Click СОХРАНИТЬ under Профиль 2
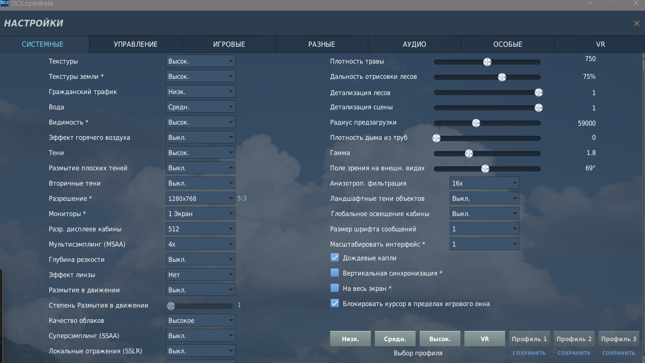Screen dimensions: 645x363 click(574, 353)
